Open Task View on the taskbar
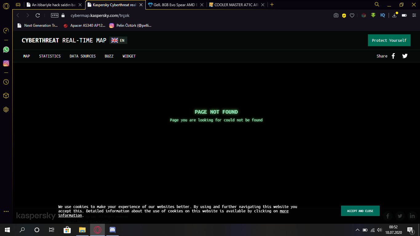 [x=52, y=230]
